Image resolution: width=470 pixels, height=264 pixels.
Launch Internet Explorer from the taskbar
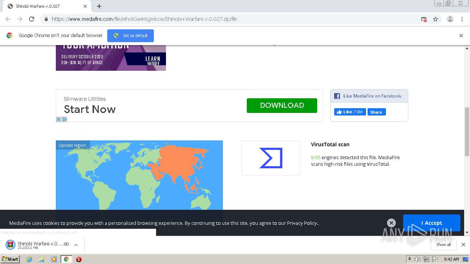pos(29,259)
